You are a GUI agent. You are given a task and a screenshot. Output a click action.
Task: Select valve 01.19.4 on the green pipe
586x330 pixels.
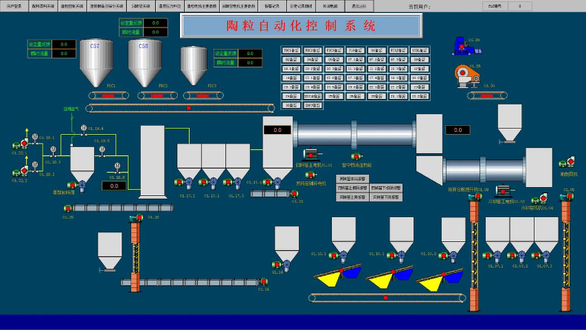click(x=84, y=130)
